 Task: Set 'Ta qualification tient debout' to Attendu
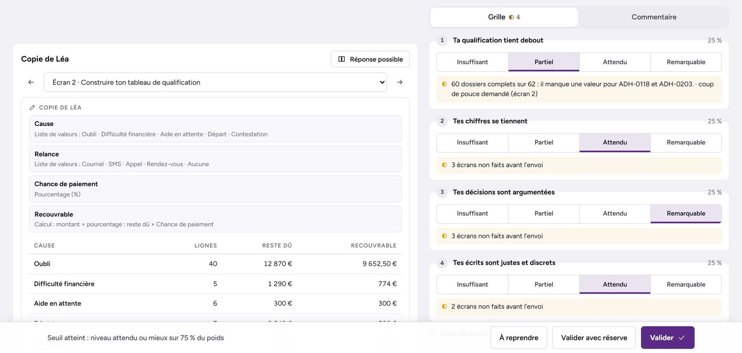point(615,62)
